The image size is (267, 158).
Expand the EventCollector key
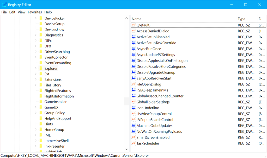(x=35, y=57)
